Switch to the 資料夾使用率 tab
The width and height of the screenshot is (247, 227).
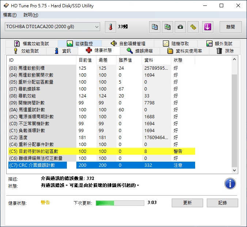185,51
